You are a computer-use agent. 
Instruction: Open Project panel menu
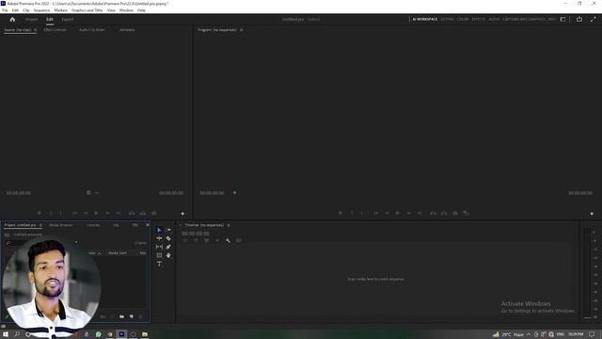[40, 225]
